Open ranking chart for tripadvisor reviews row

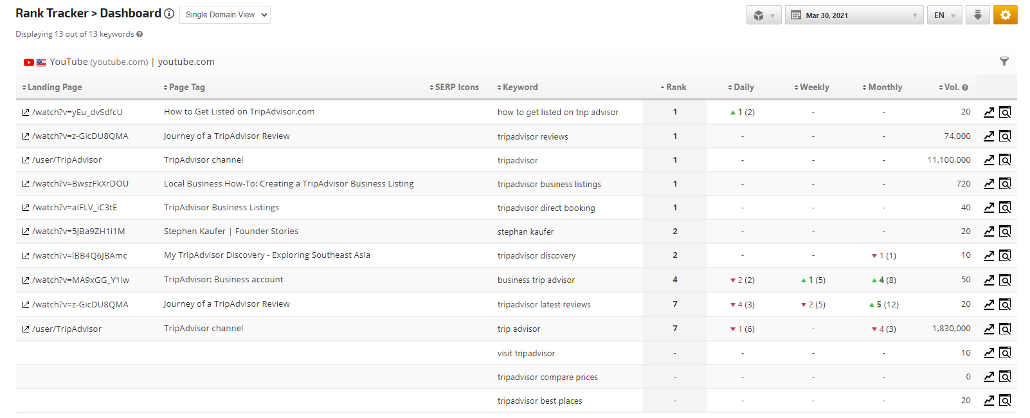coord(989,136)
